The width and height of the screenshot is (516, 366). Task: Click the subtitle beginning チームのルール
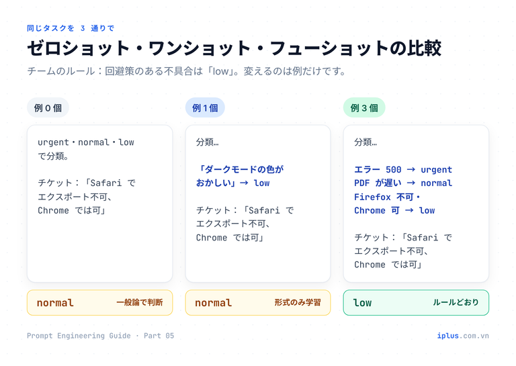coord(186,71)
